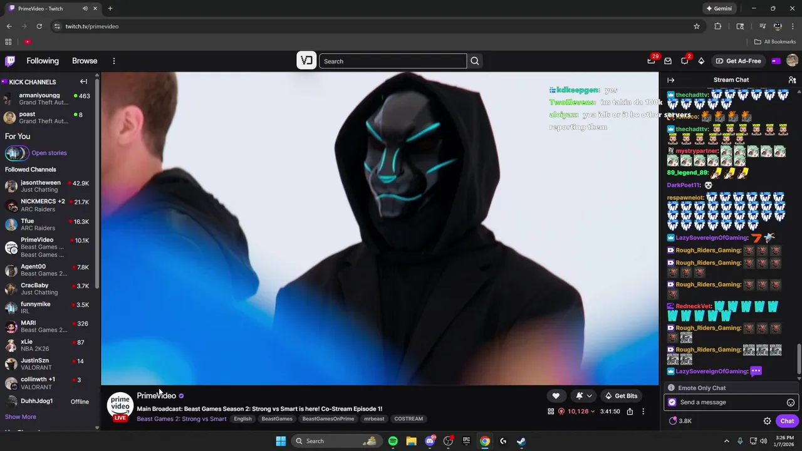This screenshot has height=451, width=802.
Task: Bookmark this page with the star
Action: pos(696,26)
